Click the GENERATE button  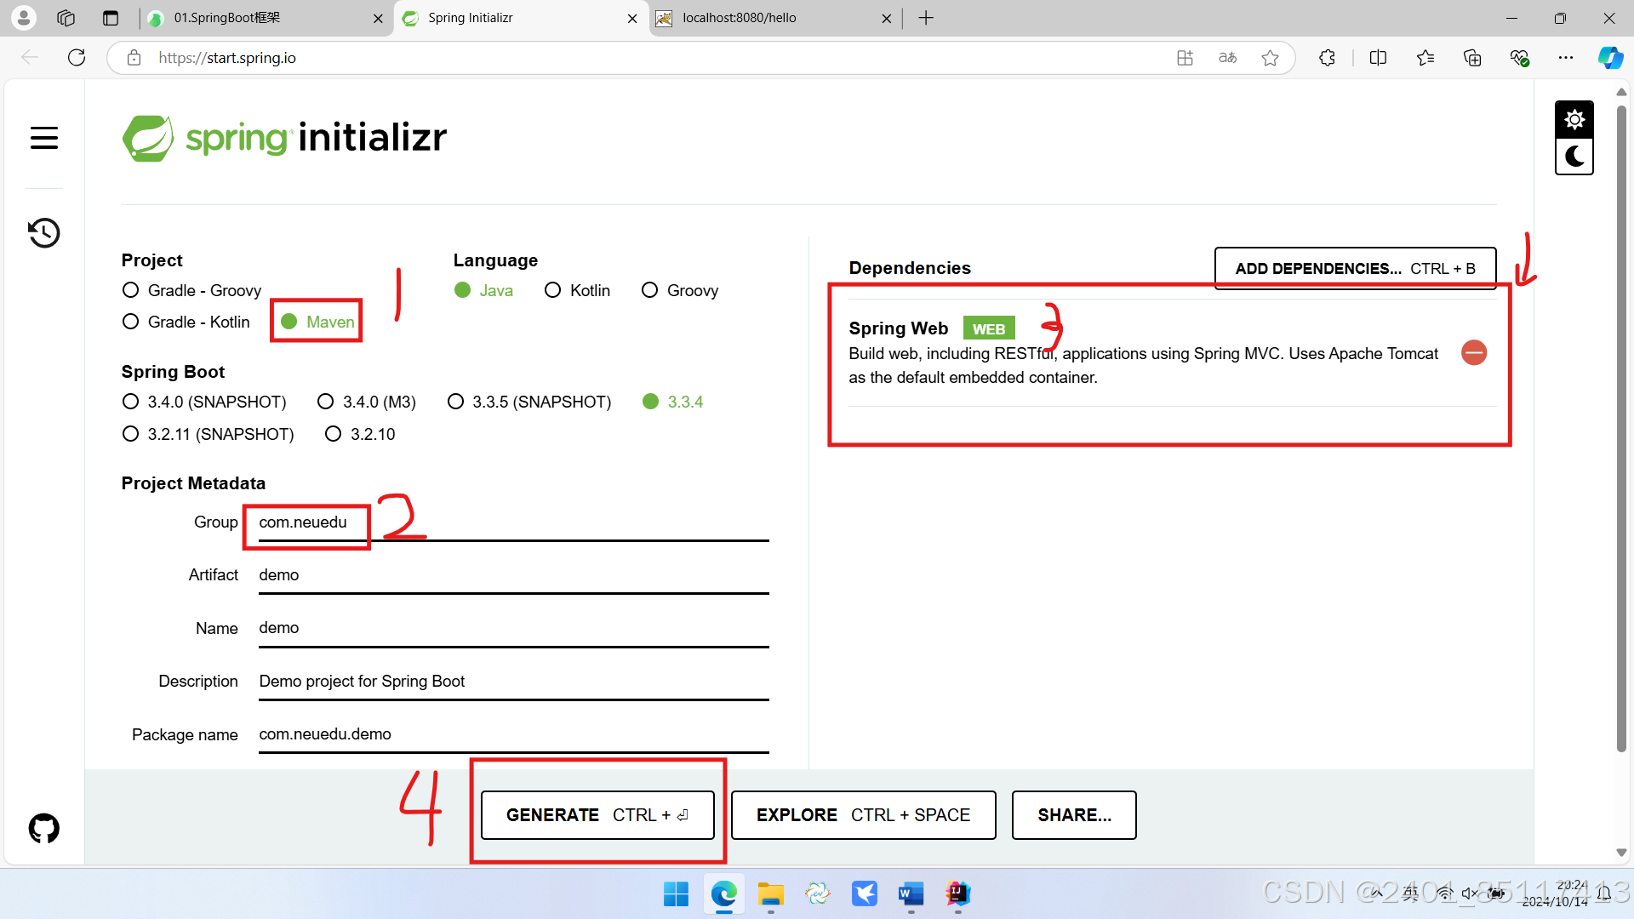tap(597, 815)
